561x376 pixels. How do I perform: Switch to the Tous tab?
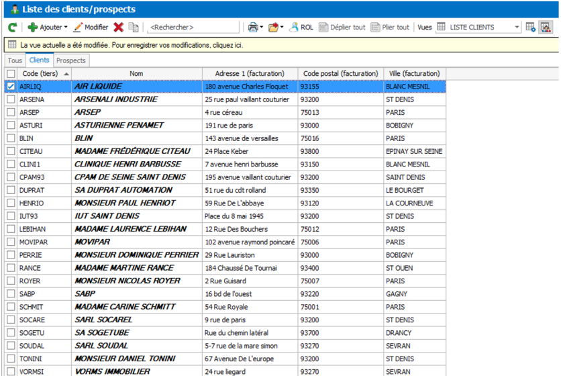[15, 60]
